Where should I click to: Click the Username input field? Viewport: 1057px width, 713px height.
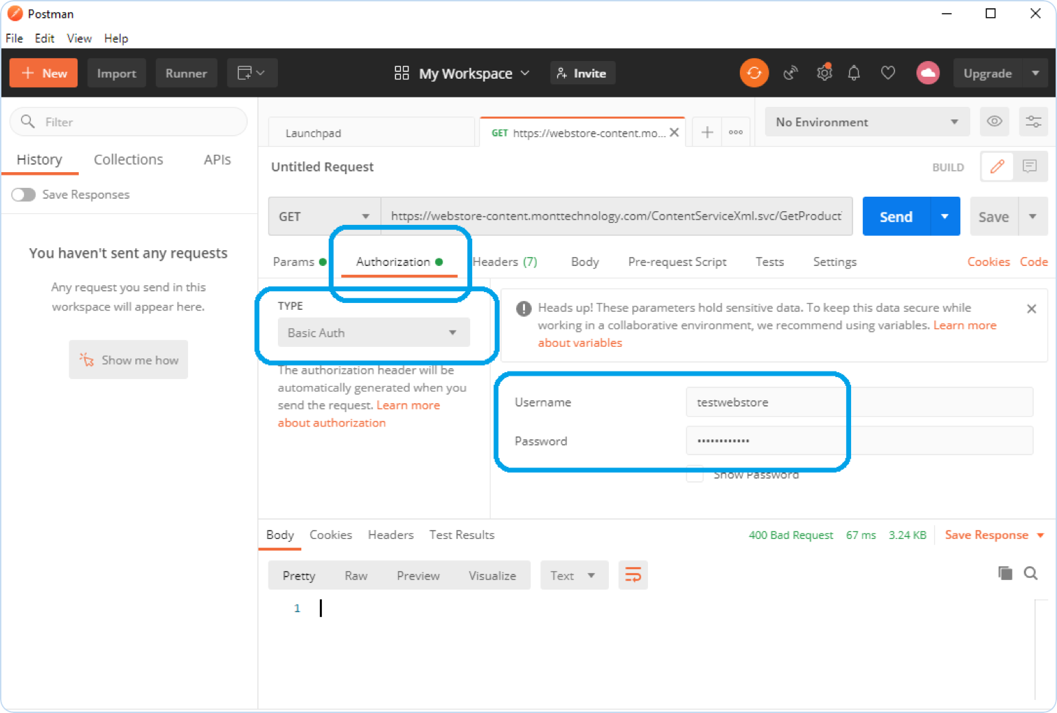859,402
